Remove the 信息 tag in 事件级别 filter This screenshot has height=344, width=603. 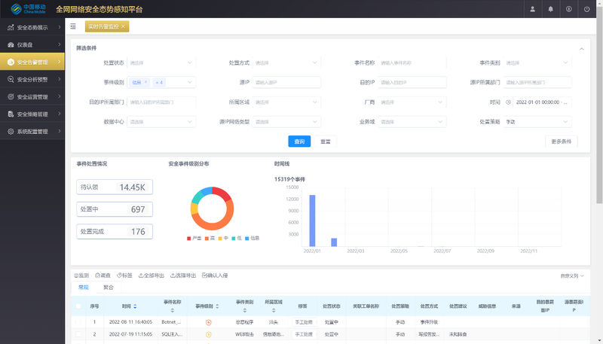pyautogui.click(x=145, y=82)
